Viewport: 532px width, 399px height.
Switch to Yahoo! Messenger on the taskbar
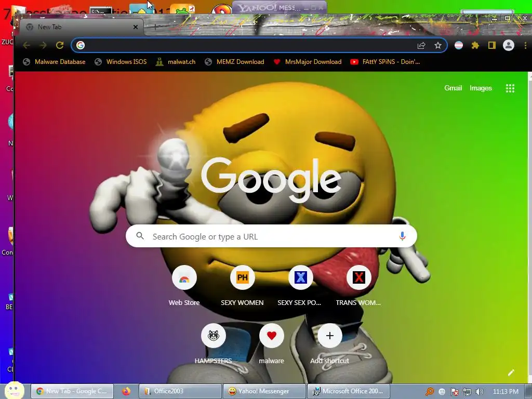pyautogui.click(x=264, y=391)
